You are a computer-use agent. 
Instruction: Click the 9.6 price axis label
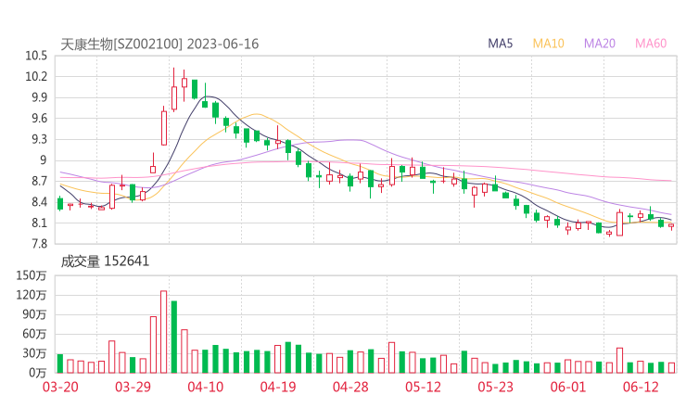[x=39, y=118]
